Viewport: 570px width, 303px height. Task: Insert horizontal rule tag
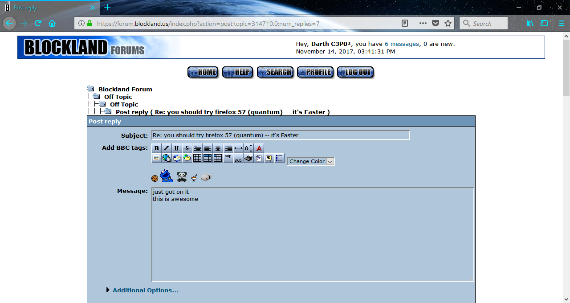[x=238, y=148]
